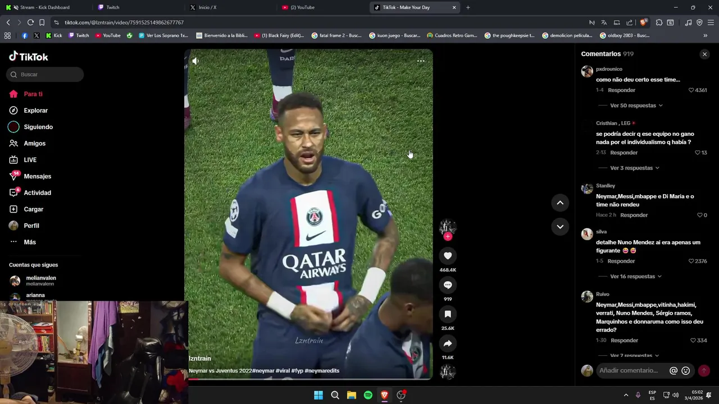This screenshot has width=719, height=404.
Task: Share the video with the arrow icon
Action: (x=448, y=343)
